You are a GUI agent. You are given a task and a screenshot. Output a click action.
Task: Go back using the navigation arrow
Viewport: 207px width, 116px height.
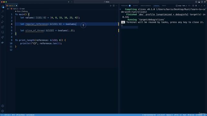click(x=69, y=2)
